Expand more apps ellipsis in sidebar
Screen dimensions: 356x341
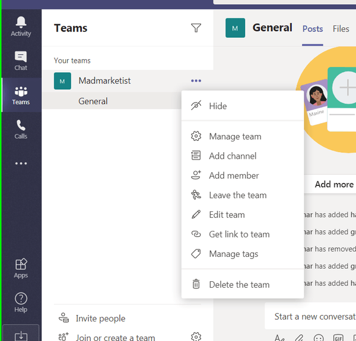21,163
